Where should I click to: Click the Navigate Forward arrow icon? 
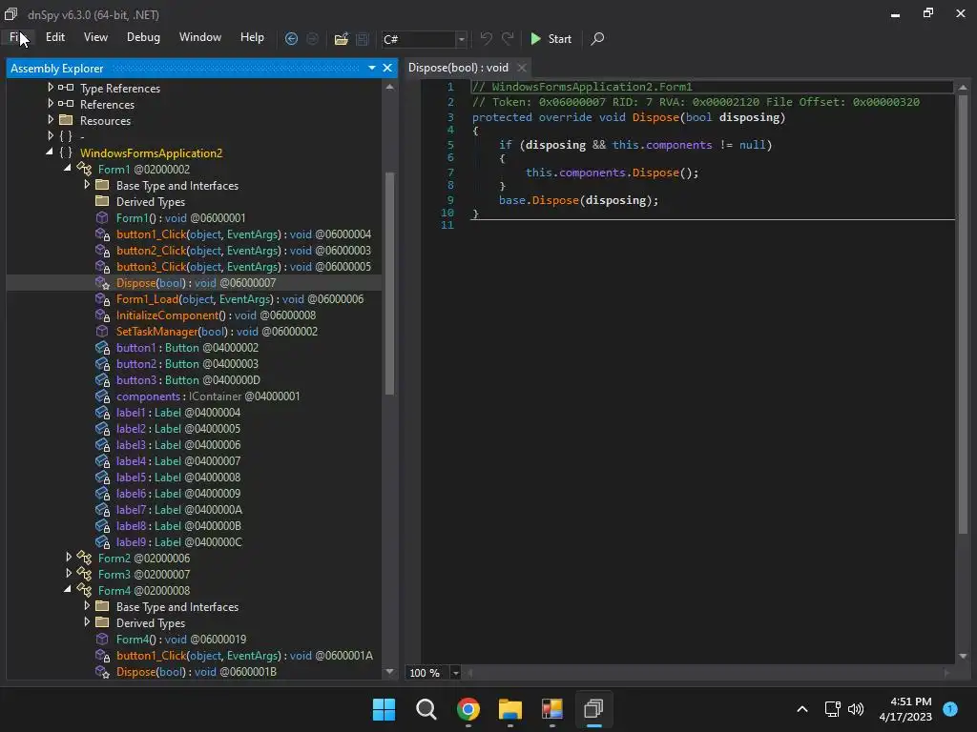tap(312, 38)
